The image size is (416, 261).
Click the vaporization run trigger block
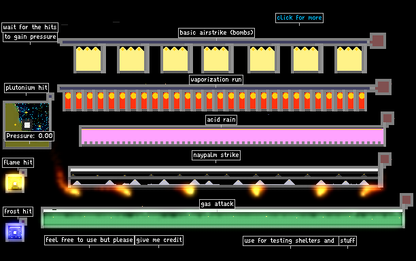(x=383, y=87)
